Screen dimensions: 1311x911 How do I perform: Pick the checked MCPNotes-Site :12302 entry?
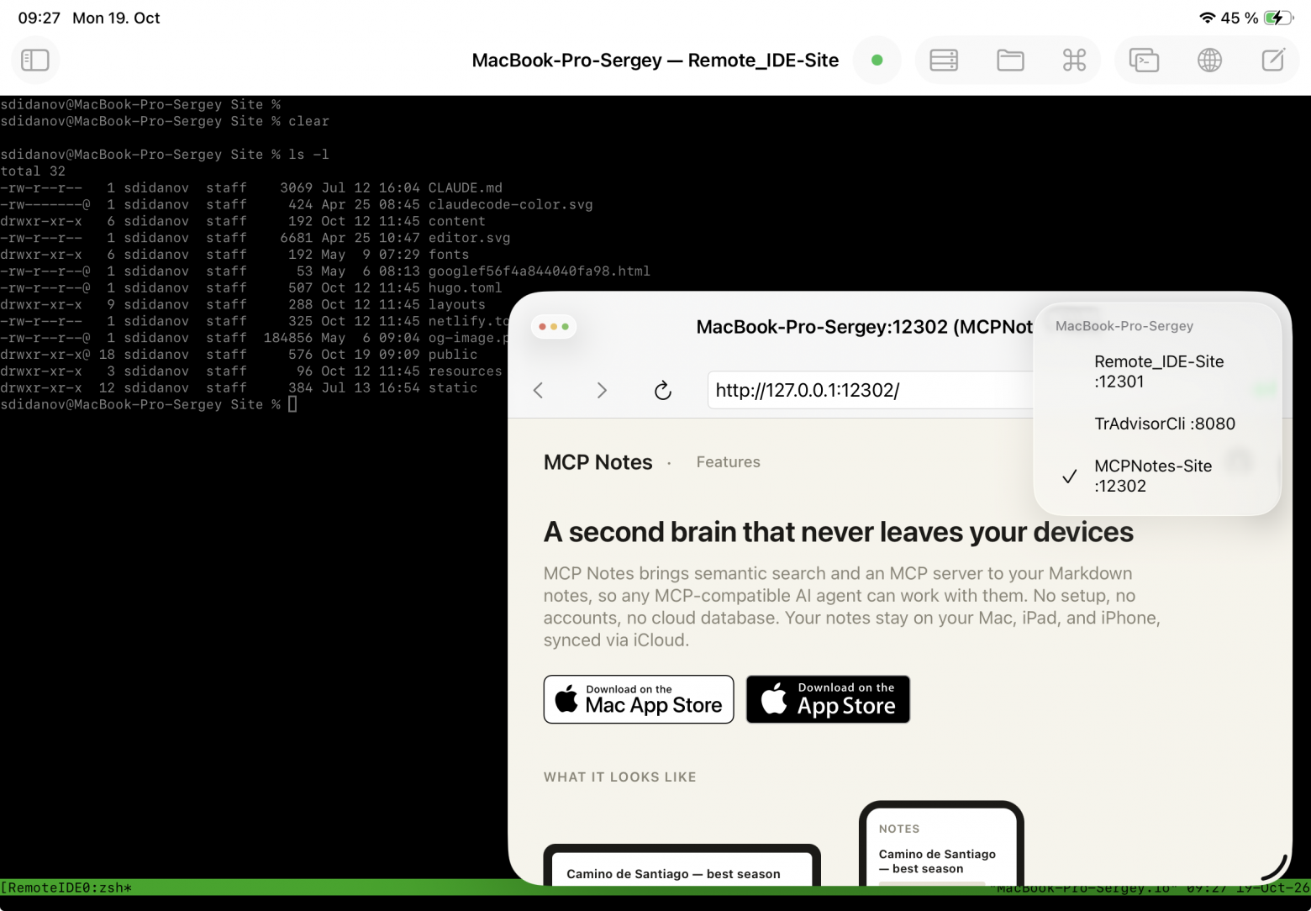(x=1158, y=476)
